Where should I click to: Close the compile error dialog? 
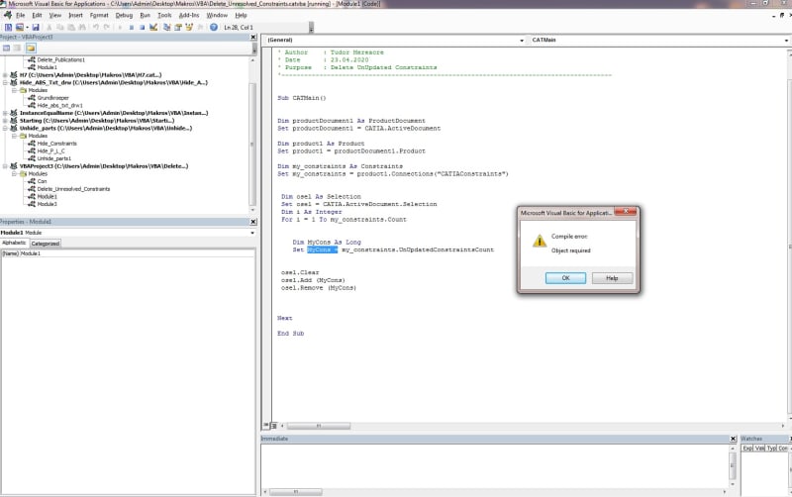pos(626,212)
